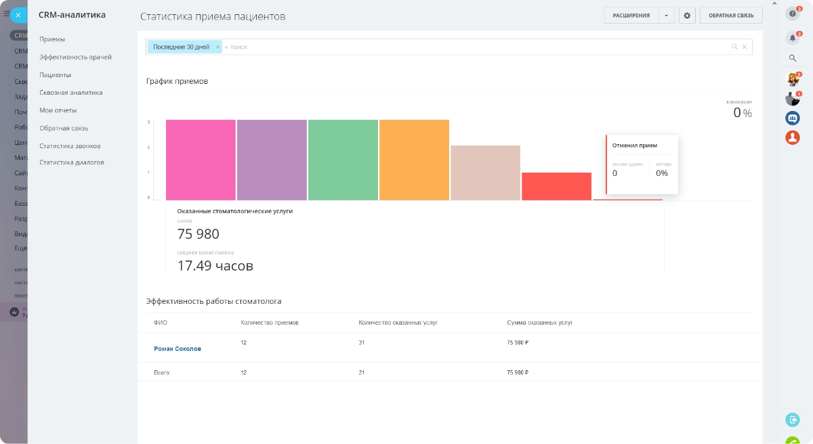Click the orange user profile icon
Screen dimensions: 813x444
coord(793,137)
